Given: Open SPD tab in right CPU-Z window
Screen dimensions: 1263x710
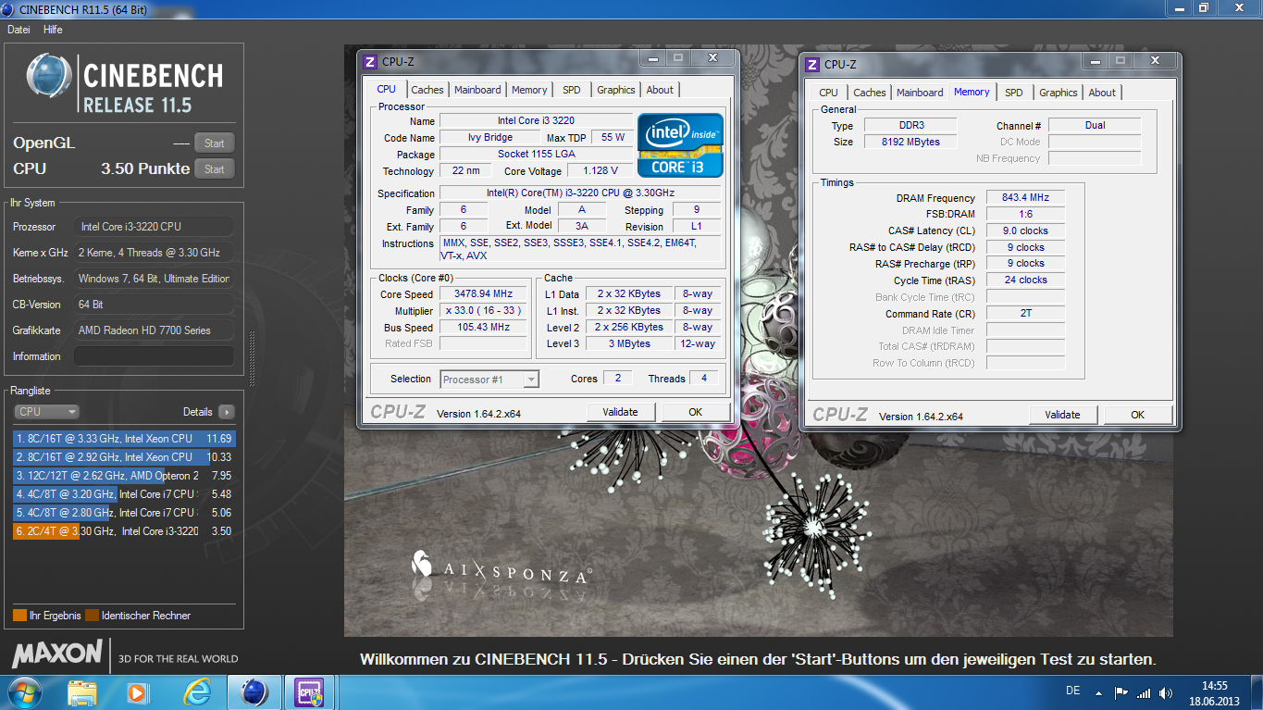Looking at the screenshot, I should pos(1014,93).
